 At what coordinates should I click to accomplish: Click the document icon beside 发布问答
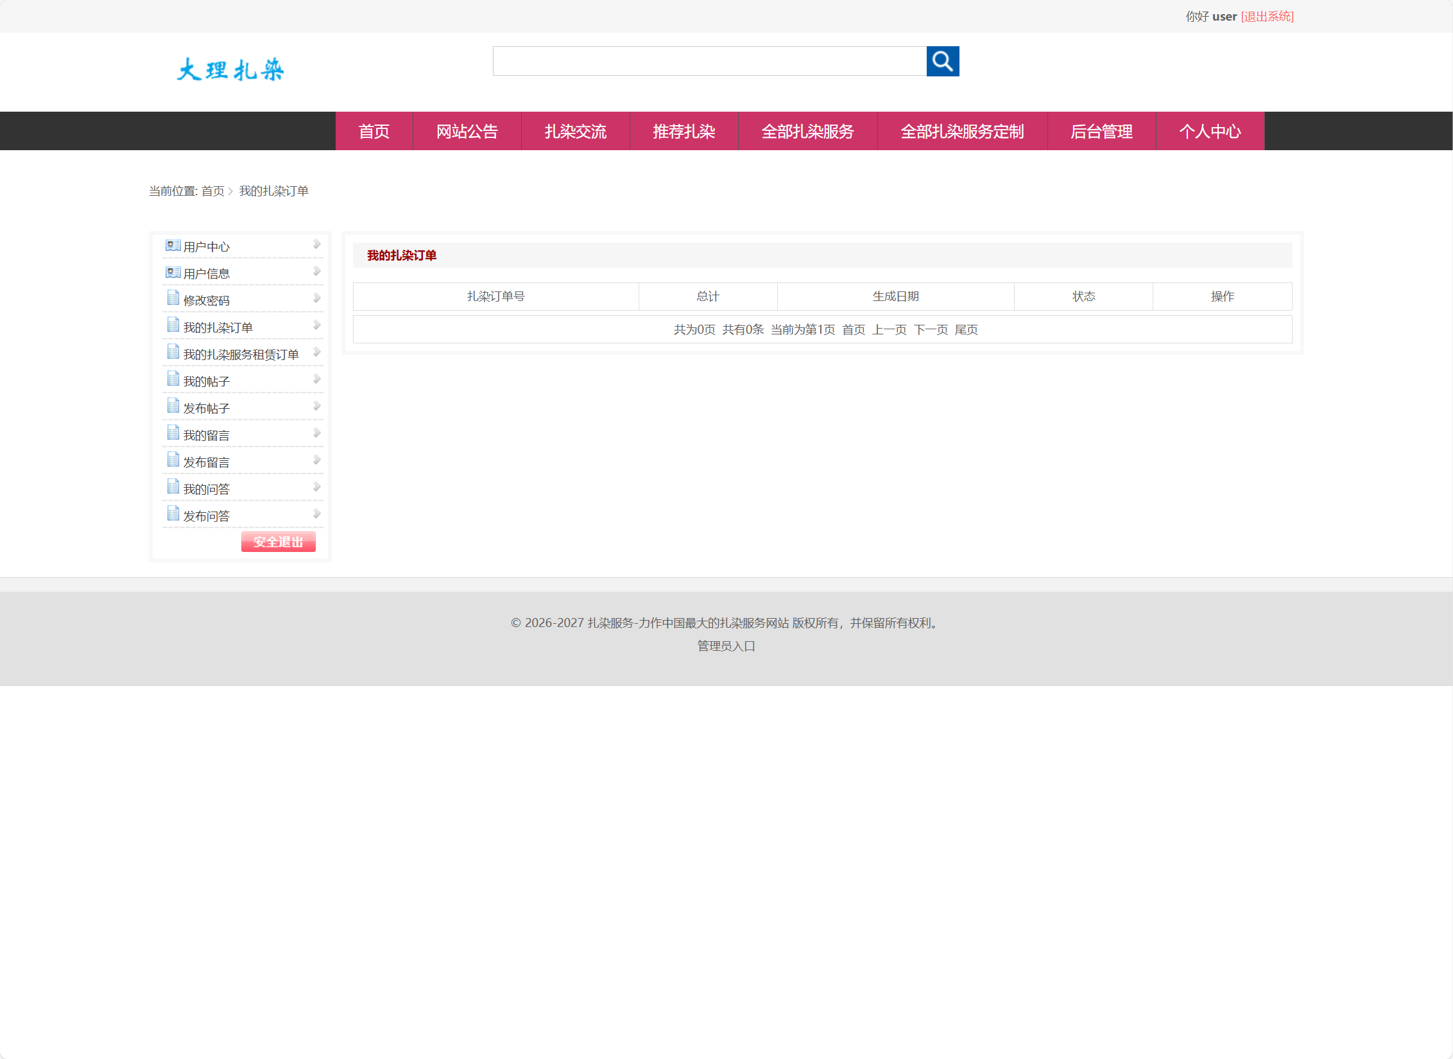pos(173,513)
